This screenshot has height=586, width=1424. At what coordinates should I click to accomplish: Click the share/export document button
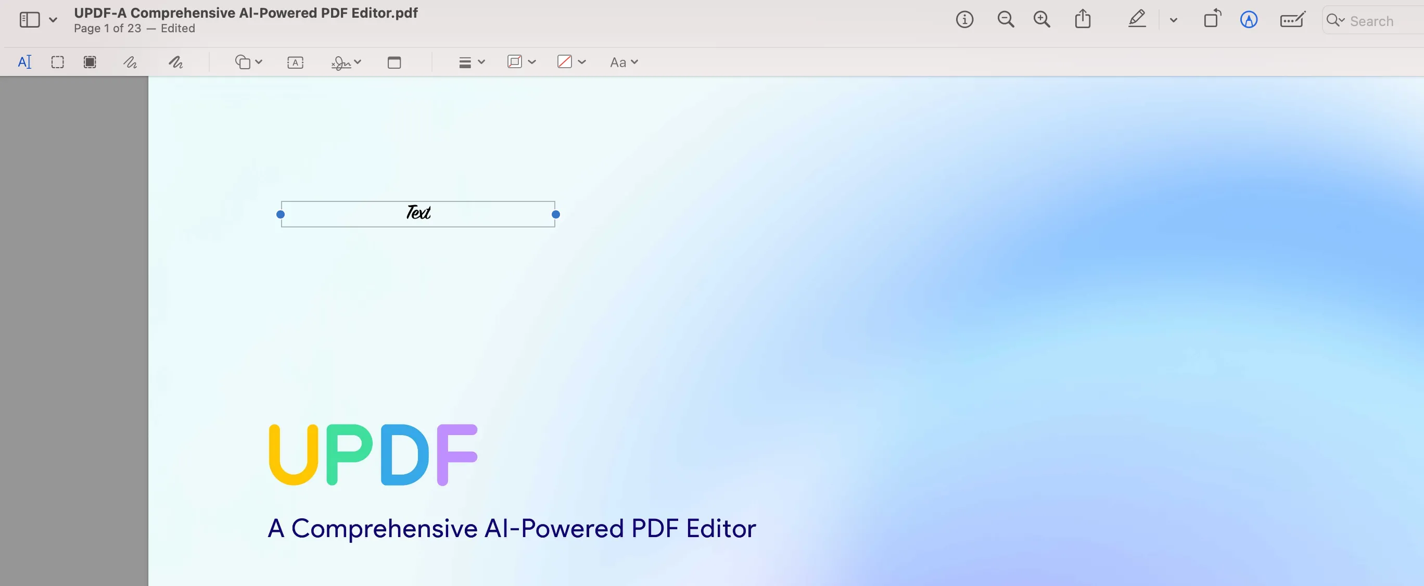point(1083,18)
